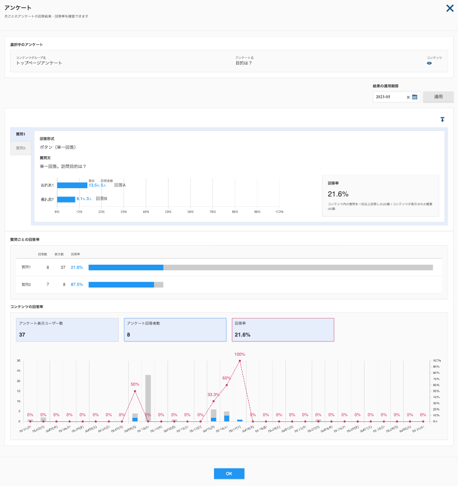458x486 pixels.
Task: Switch to 質問2 tab
Action: 21,148
